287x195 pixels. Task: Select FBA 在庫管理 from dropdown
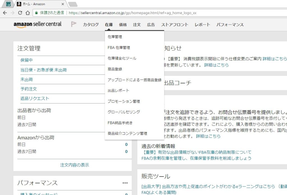tap(119, 48)
